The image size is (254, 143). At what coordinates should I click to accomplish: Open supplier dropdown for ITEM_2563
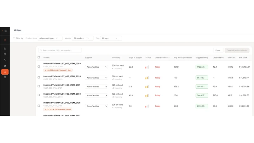97,95
